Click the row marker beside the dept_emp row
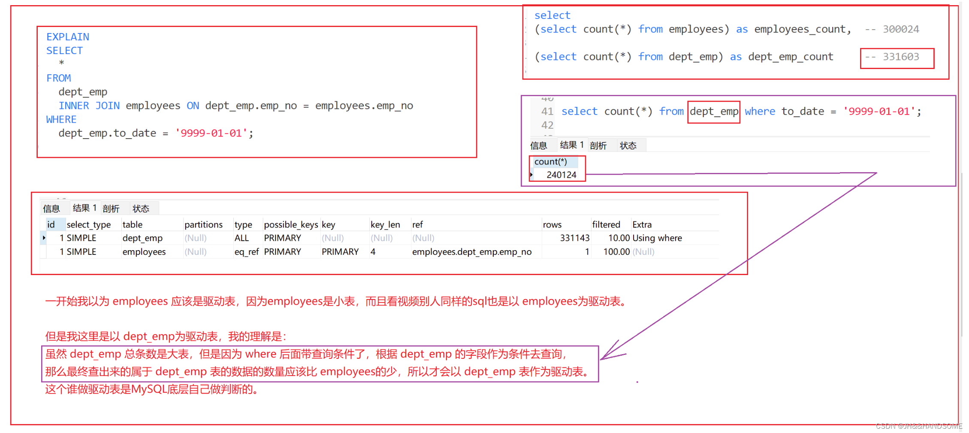This screenshot has height=433, width=969. pos(43,238)
